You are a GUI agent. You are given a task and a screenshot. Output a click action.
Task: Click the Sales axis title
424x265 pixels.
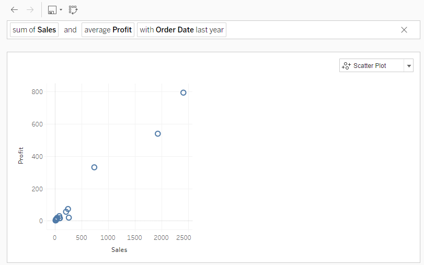119,250
